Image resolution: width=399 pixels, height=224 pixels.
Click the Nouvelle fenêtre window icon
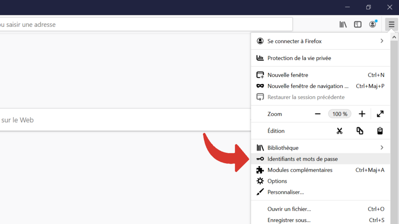click(260, 75)
